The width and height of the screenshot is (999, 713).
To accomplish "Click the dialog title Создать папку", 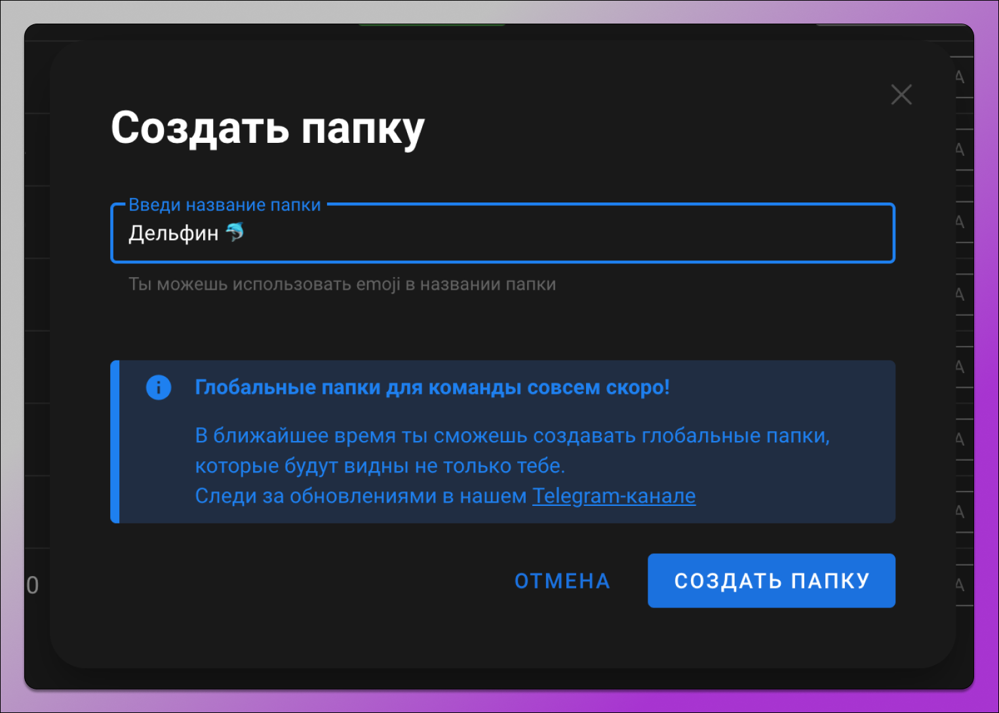I will [269, 129].
